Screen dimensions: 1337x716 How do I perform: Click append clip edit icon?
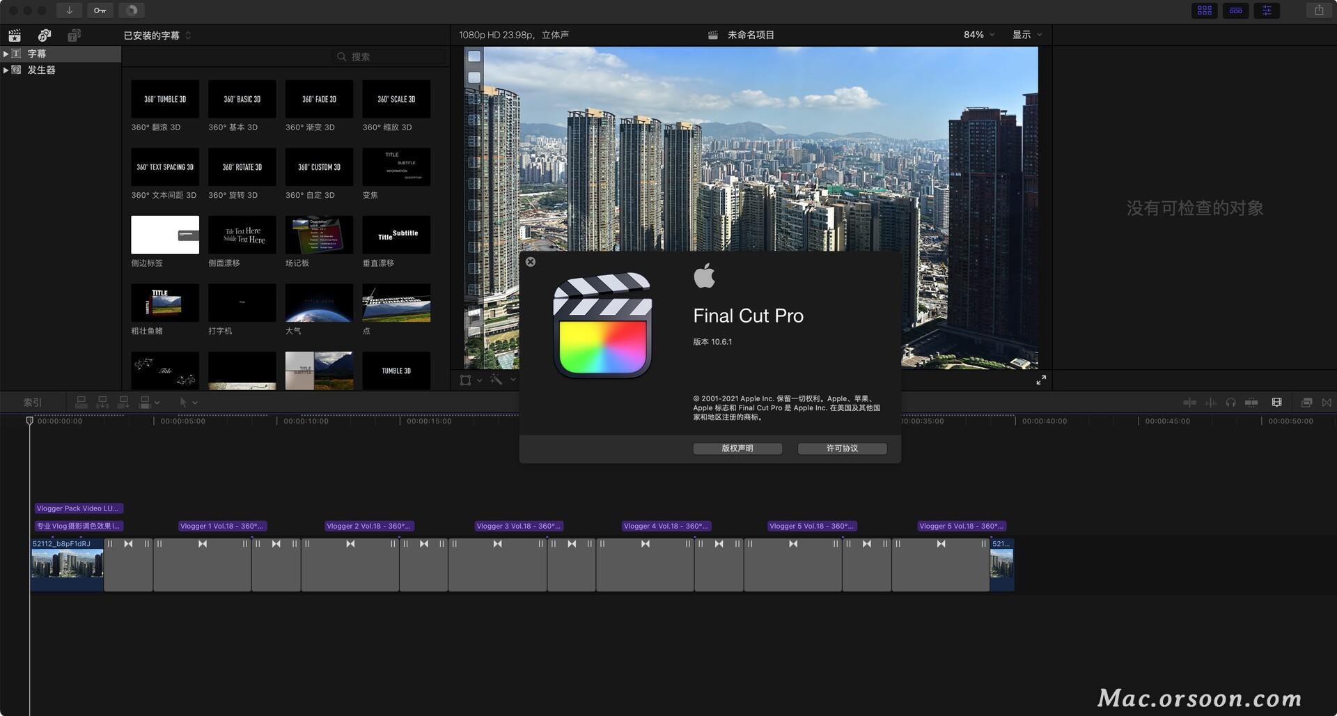[x=123, y=402]
